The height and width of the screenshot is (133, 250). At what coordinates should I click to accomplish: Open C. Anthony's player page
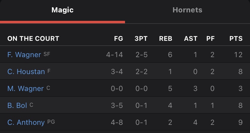click(26, 122)
